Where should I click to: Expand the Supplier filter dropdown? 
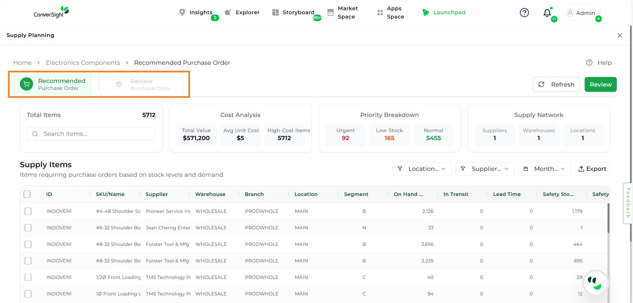[485, 169]
